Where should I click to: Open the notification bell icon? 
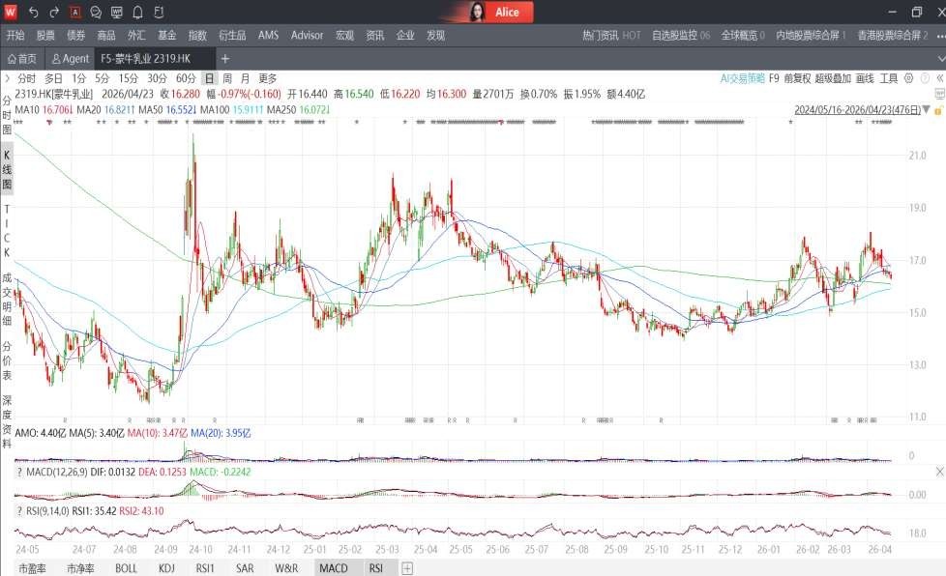tap(137, 13)
